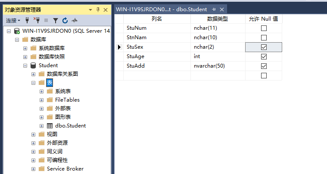This screenshot has width=327, height=174.
Task: Click the disconnect plug icon with red X
Action: click(37, 20)
